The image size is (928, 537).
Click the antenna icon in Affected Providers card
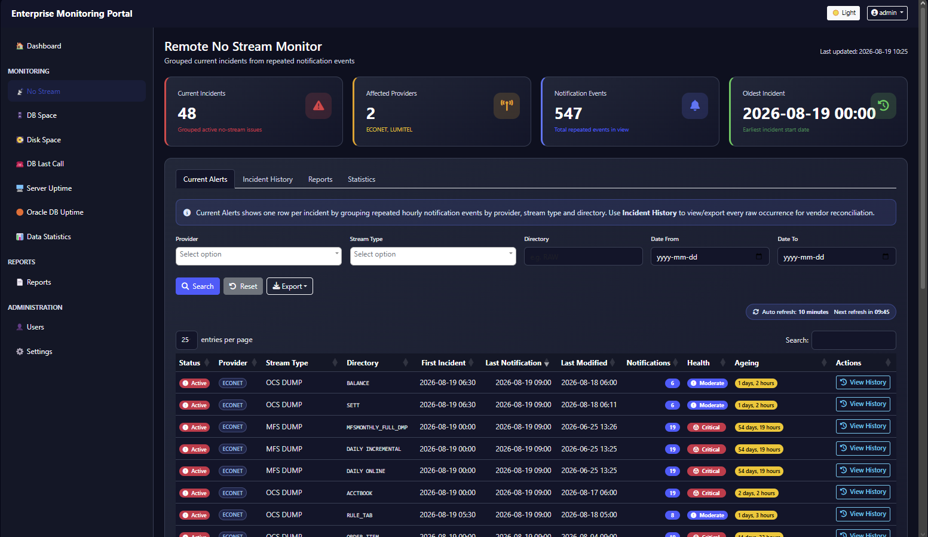pyautogui.click(x=507, y=106)
